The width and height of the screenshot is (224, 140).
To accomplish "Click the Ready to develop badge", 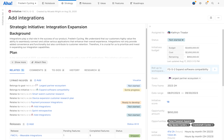I will [x=131, y=102].
